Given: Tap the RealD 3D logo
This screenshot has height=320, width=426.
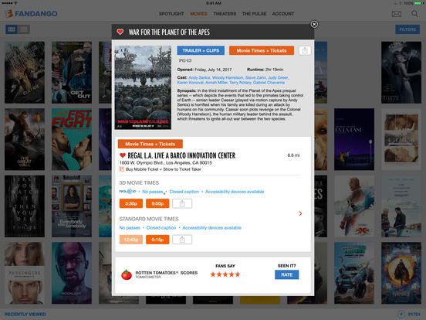Looking at the screenshot, I should coord(127,191).
